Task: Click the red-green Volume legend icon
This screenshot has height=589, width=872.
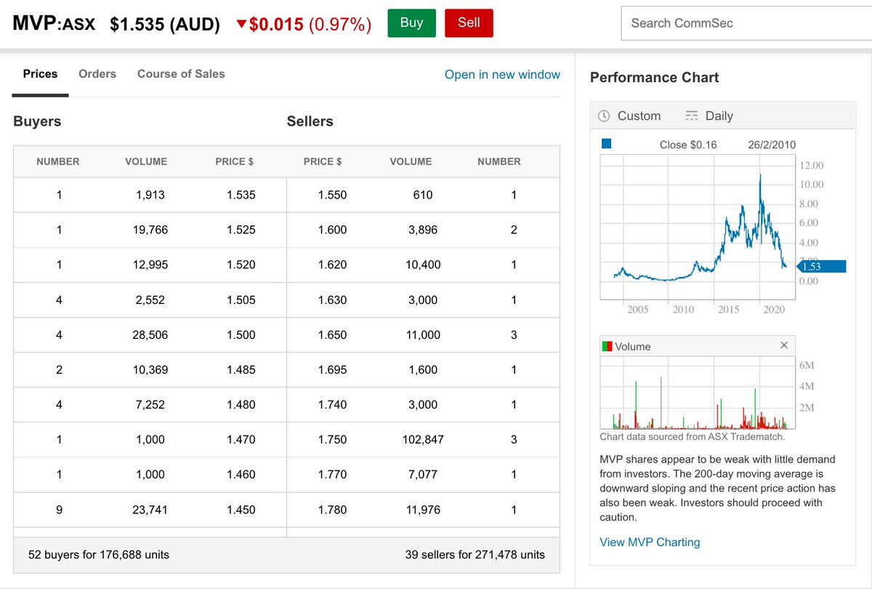Action: pos(607,346)
